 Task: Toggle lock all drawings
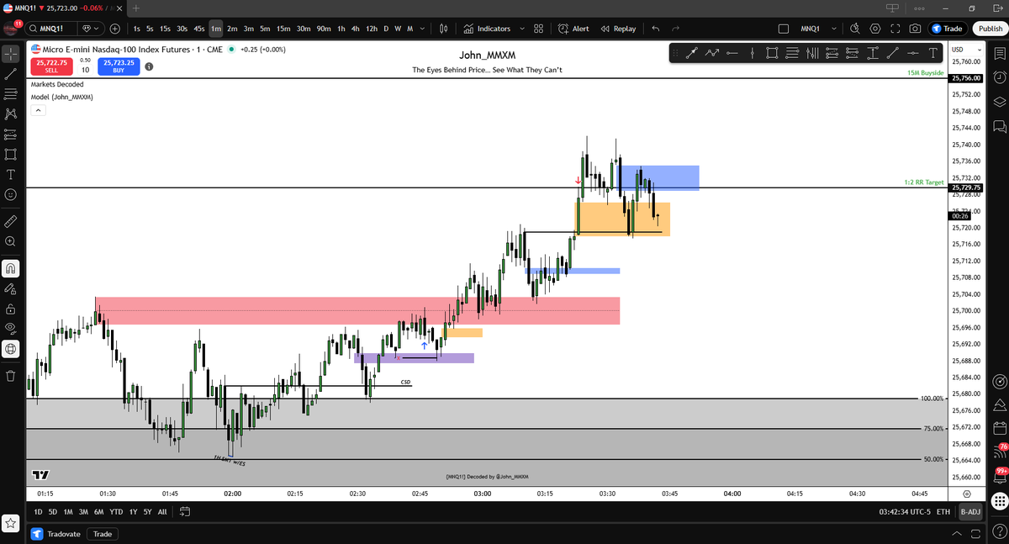[x=11, y=309]
